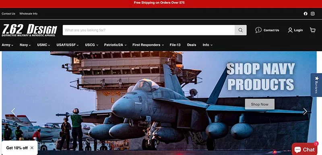Expand the USMC menu
The height and width of the screenshot is (155, 322).
tap(43, 45)
